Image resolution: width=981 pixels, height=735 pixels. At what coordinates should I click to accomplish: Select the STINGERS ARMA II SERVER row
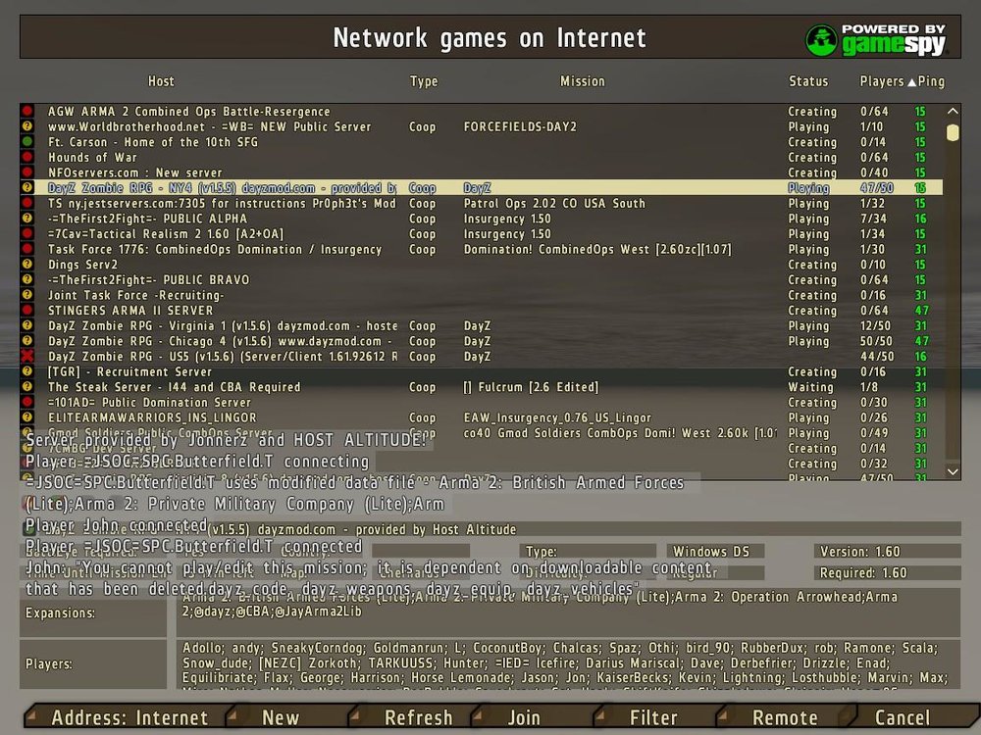tap(482, 310)
